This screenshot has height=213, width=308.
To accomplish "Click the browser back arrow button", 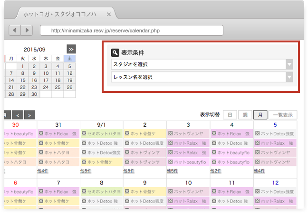I will (x=15, y=30).
